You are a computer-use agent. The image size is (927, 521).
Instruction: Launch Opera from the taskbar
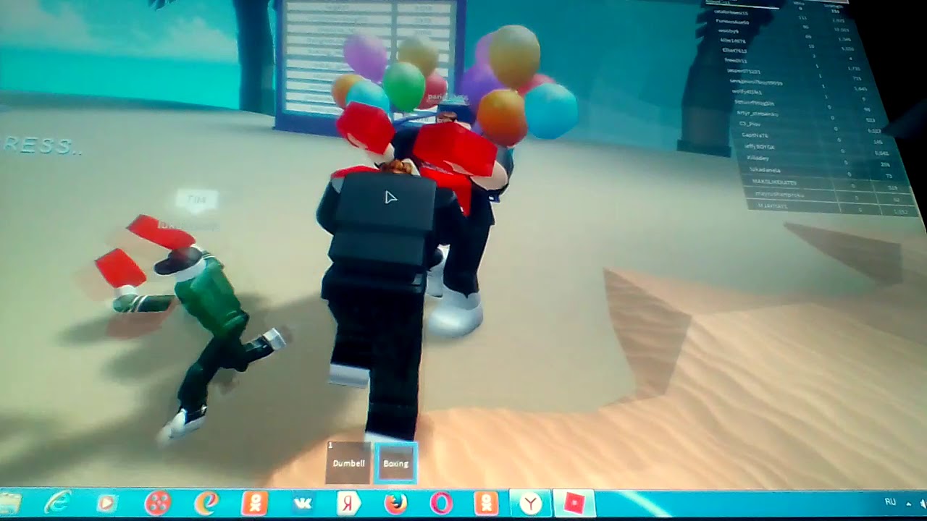click(441, 503)
